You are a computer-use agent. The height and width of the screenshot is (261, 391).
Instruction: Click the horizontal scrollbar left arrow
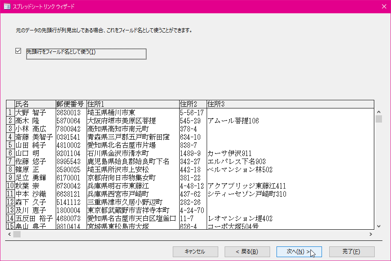click(x=9, y=234)
